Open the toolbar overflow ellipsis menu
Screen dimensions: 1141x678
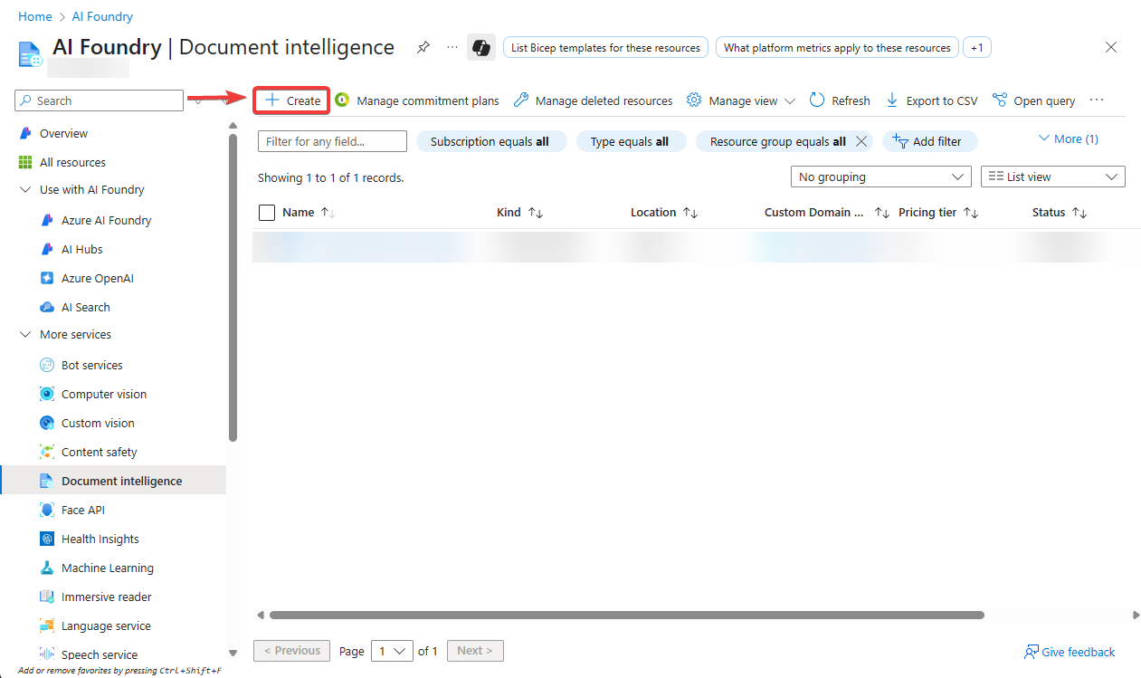pos(1097,100)
